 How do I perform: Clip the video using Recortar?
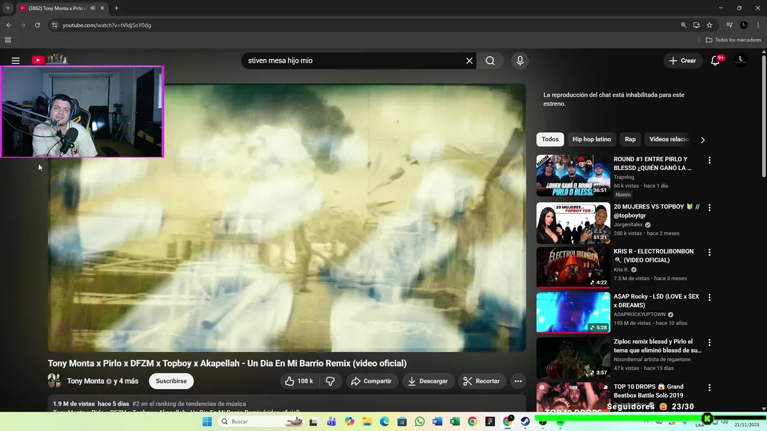tap(482, 381)
